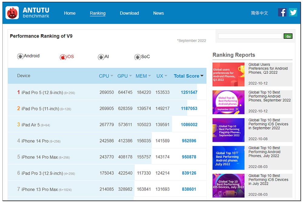Open the Facebook icon link
This screenshot has height=203, width=303.
coord(282,12)
